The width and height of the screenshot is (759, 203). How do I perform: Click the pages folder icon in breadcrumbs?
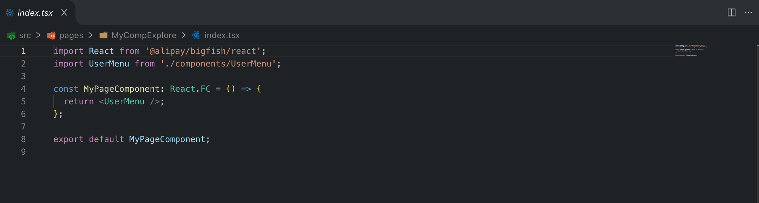pyautogui.click(x=51, y=35)
